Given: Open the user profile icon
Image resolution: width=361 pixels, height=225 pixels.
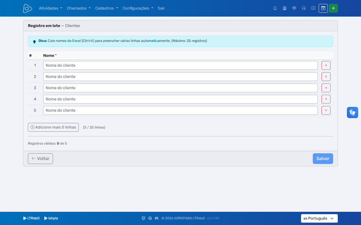Looking at the screenshot, I should 285,8.
